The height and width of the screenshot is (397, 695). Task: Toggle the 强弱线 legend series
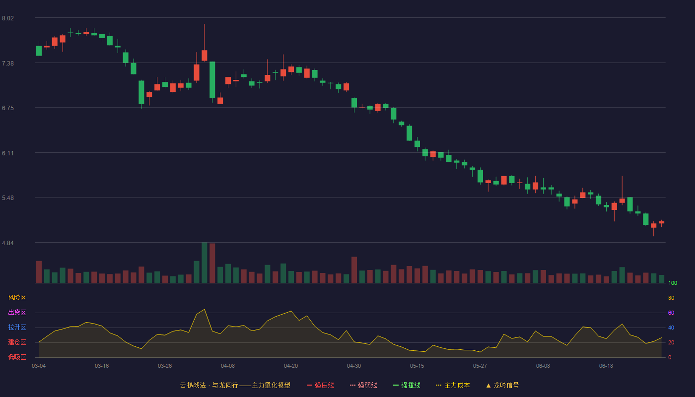point(363,385)
